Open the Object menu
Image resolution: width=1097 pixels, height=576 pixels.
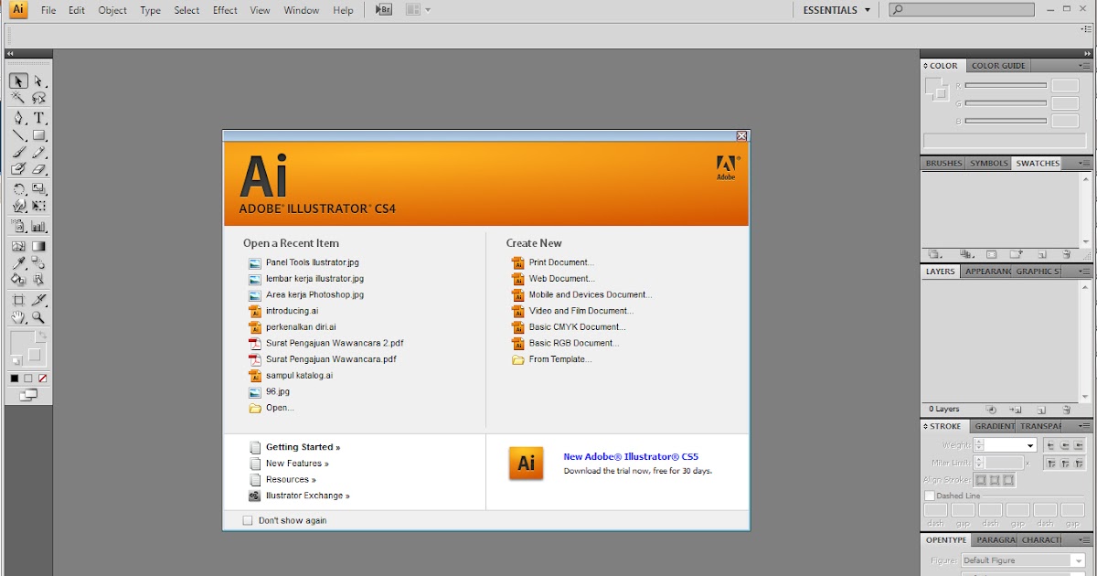point(112,10)
